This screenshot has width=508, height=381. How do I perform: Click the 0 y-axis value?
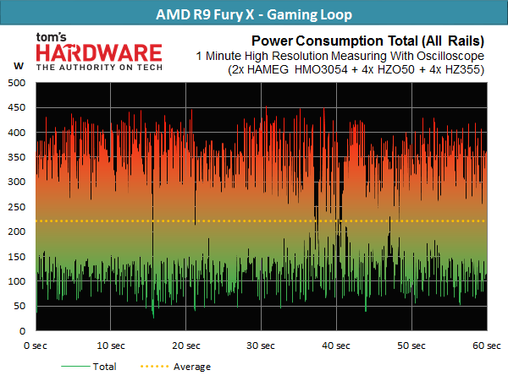pos(22,331)
